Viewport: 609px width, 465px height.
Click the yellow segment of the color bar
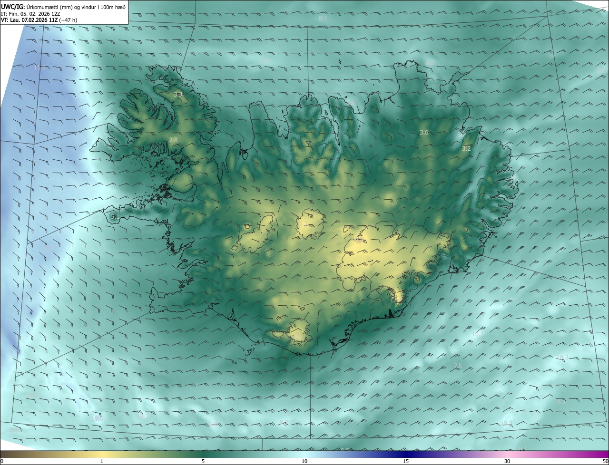102,454
